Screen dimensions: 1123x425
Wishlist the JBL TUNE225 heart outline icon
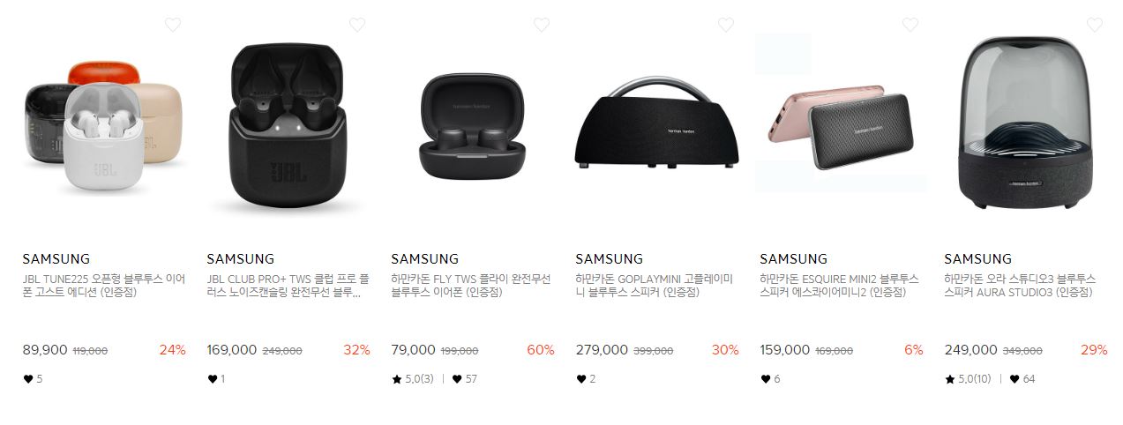pyautogui.click(x=173, y=25)
